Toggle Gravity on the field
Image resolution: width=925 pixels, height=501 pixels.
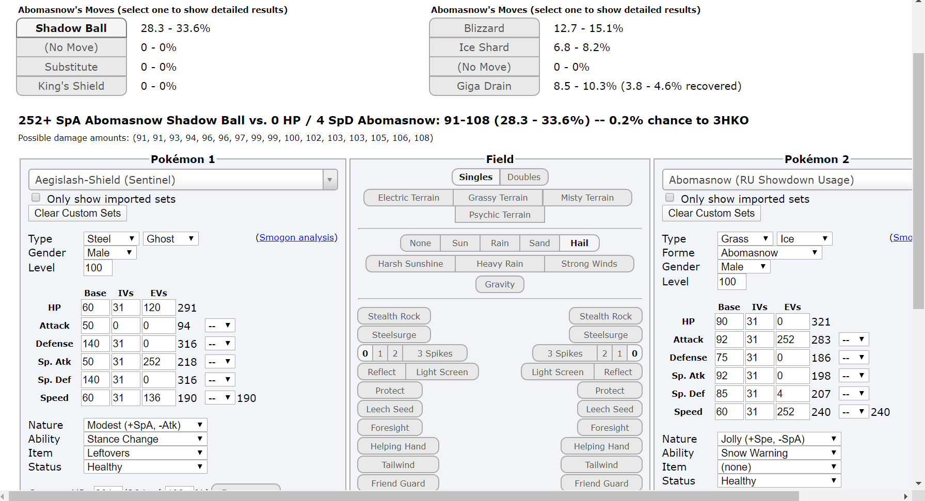point(500,284)
